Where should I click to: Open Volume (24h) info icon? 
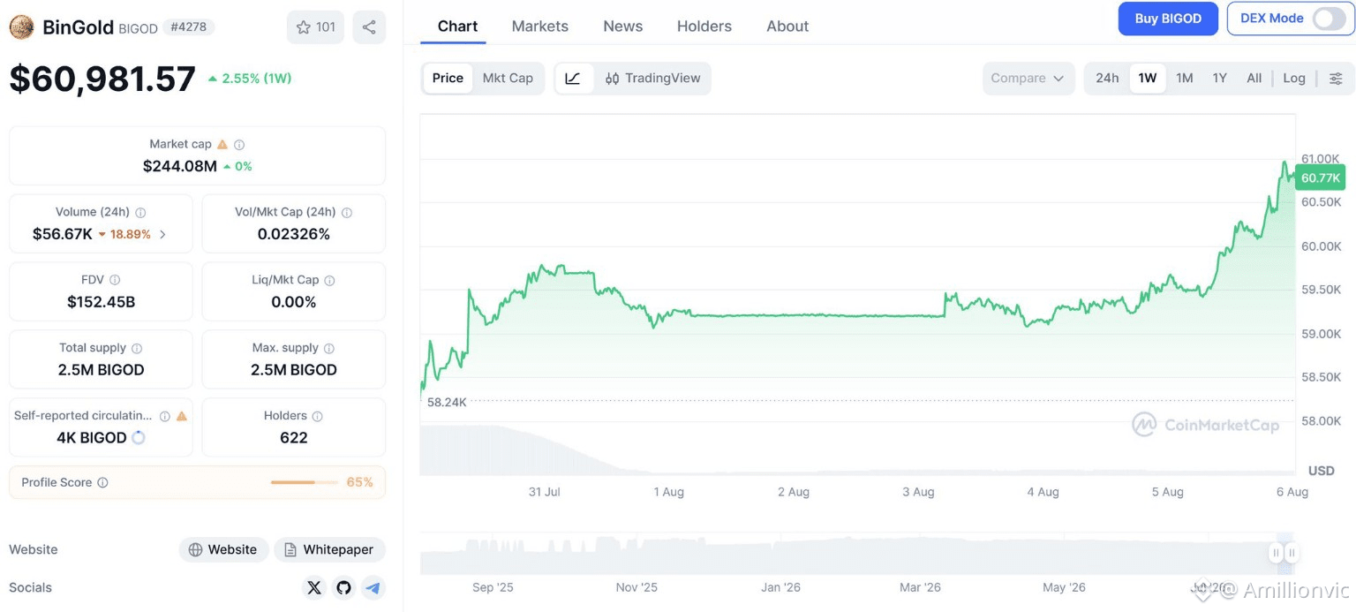click(140, 212)
